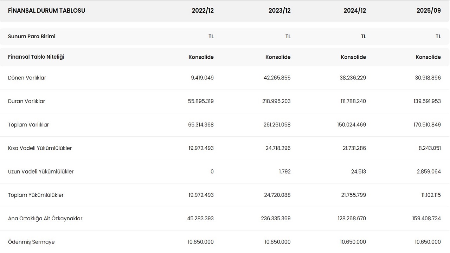The image size is (450, 253).
Task: Click the Toplam Varlıklar row label
Action: click(x=28, y=125)
